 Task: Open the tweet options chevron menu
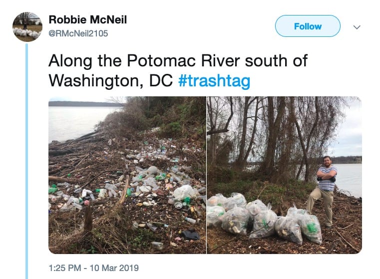click(357, 26)
